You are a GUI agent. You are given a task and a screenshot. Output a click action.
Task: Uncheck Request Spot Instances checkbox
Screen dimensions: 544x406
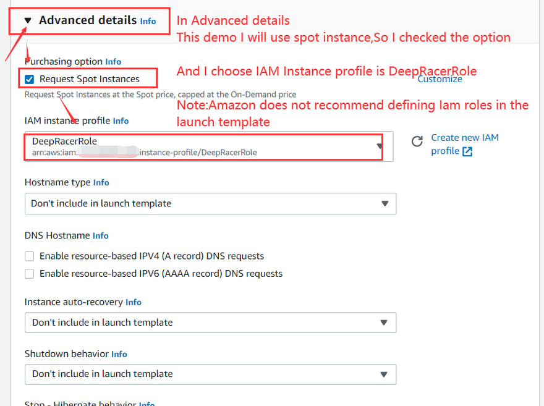click(30, 78)
